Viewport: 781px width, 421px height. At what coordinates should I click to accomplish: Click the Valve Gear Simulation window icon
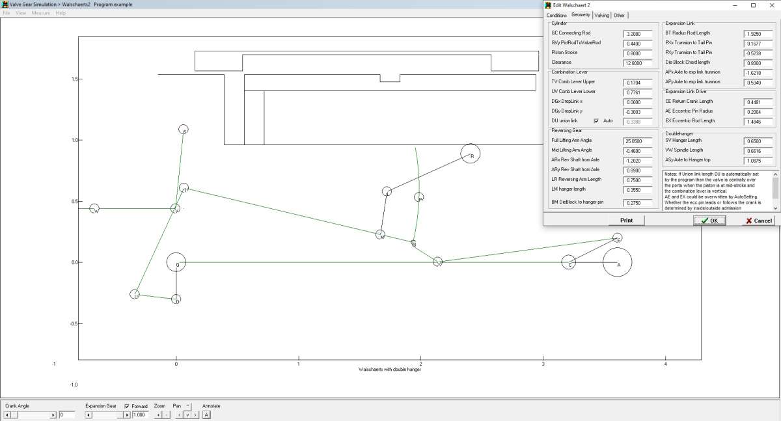(5, 4)
